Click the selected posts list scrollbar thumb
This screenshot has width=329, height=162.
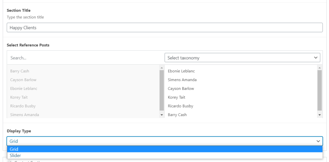pos(319,90)
